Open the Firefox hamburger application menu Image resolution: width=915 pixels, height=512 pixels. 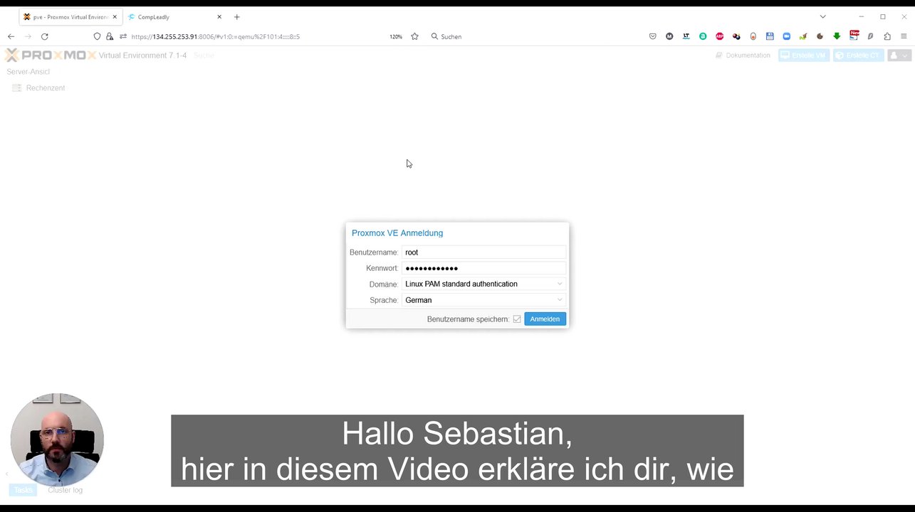coord(904,36)
